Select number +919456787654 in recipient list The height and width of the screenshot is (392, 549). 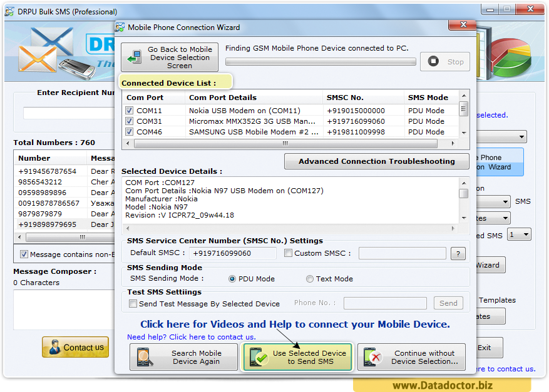[x=48, y=171]
